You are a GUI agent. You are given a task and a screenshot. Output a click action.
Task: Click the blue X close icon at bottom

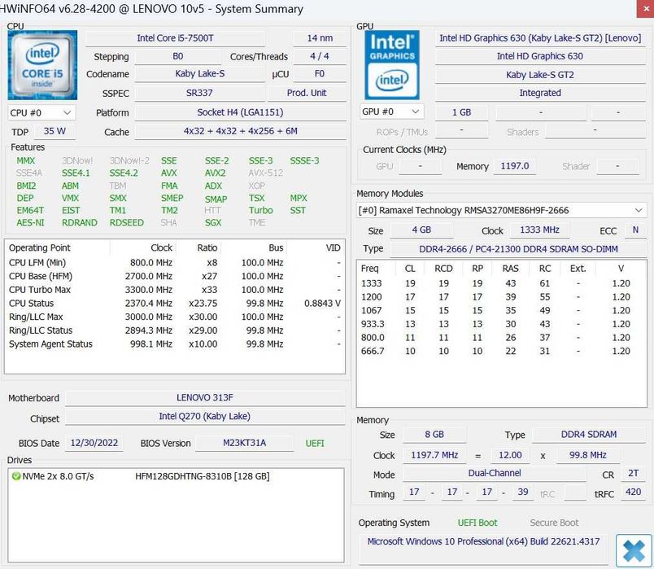tap(634, 550)
